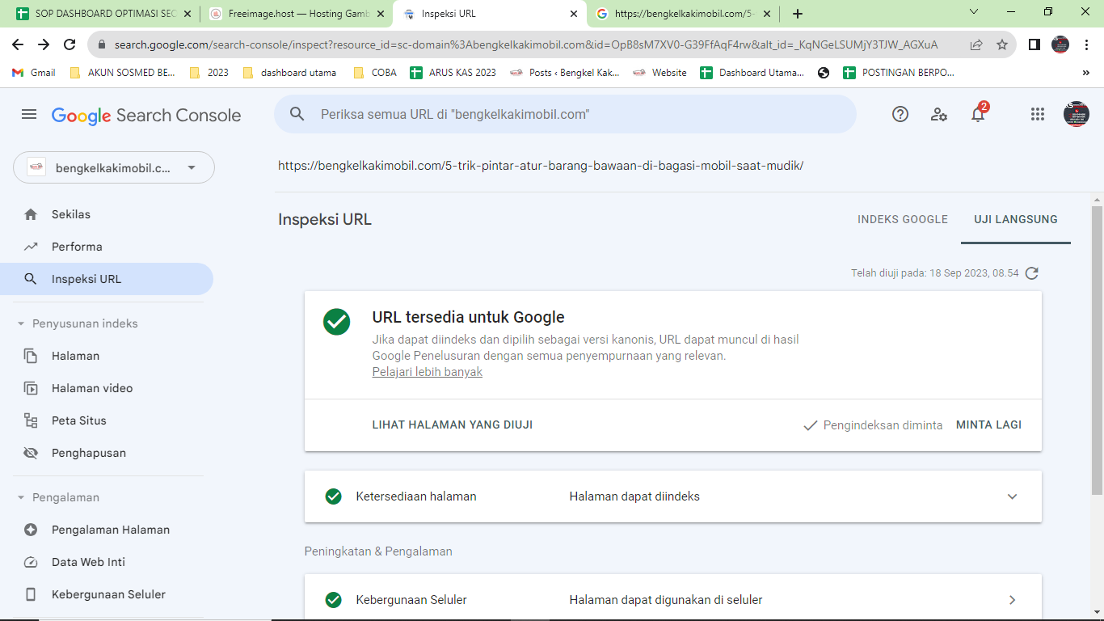Open the user management settings icon
Viewport: 1104px width, 621px height.
939,114
